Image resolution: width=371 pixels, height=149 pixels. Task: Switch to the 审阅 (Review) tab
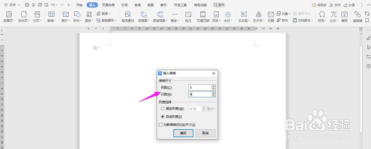click(x=138, y=5)
